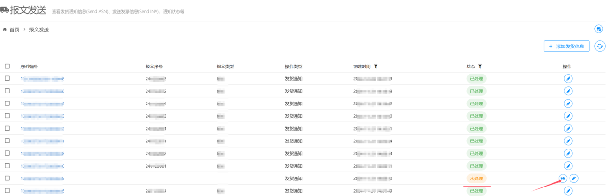Image resolution: width=607 pixels, height=196 pixels.
Task: Open the 创建时间 column filter
Action: pyautogui.click(x=376, y=67)
